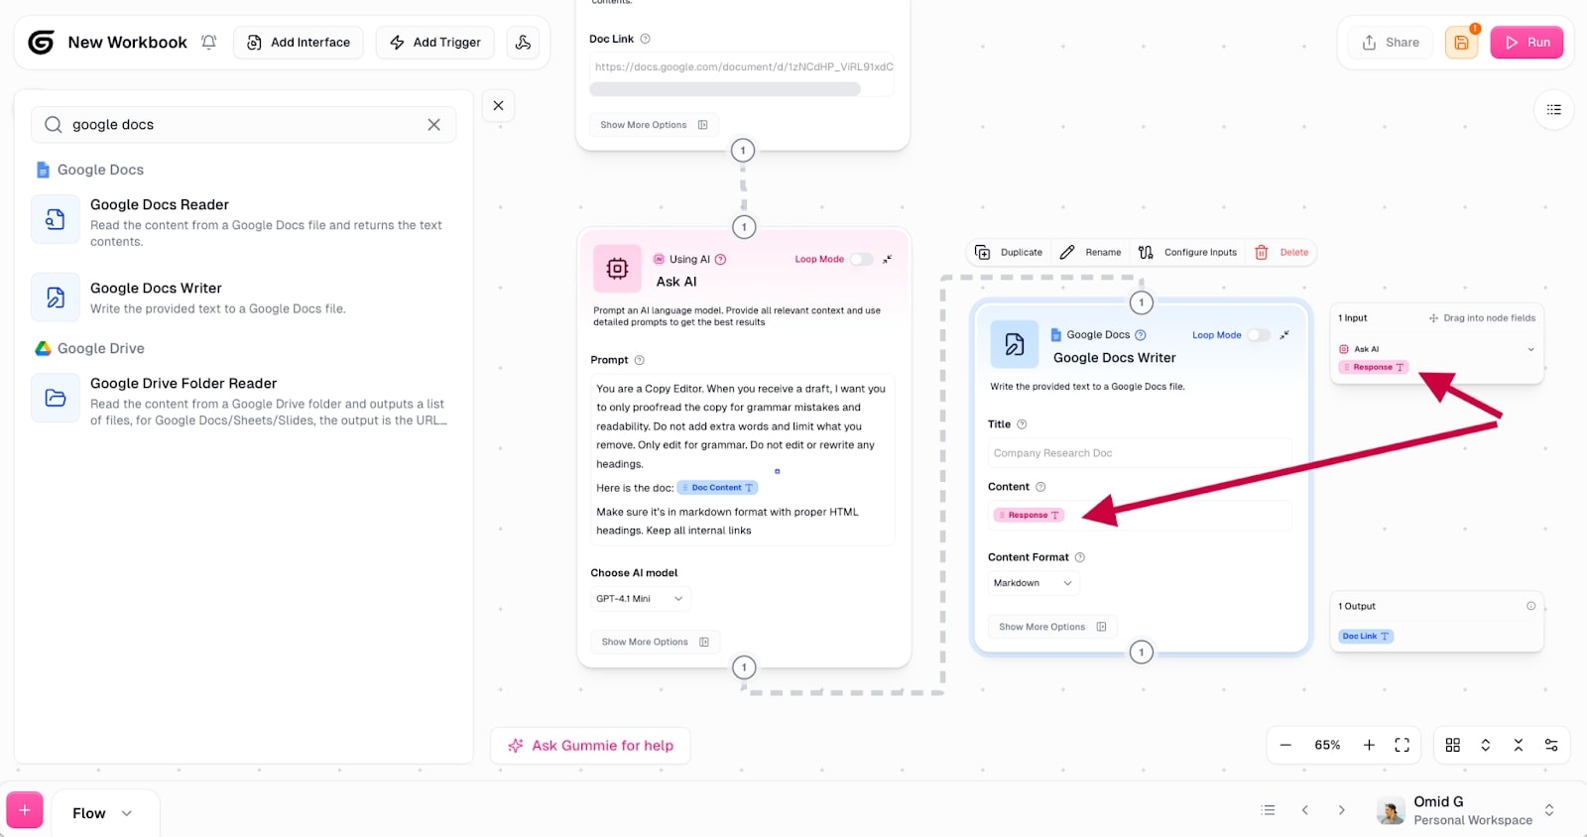Click info icon beside Doc Link label
This screenshot has width=1587, height=837.
pos(645,39)
